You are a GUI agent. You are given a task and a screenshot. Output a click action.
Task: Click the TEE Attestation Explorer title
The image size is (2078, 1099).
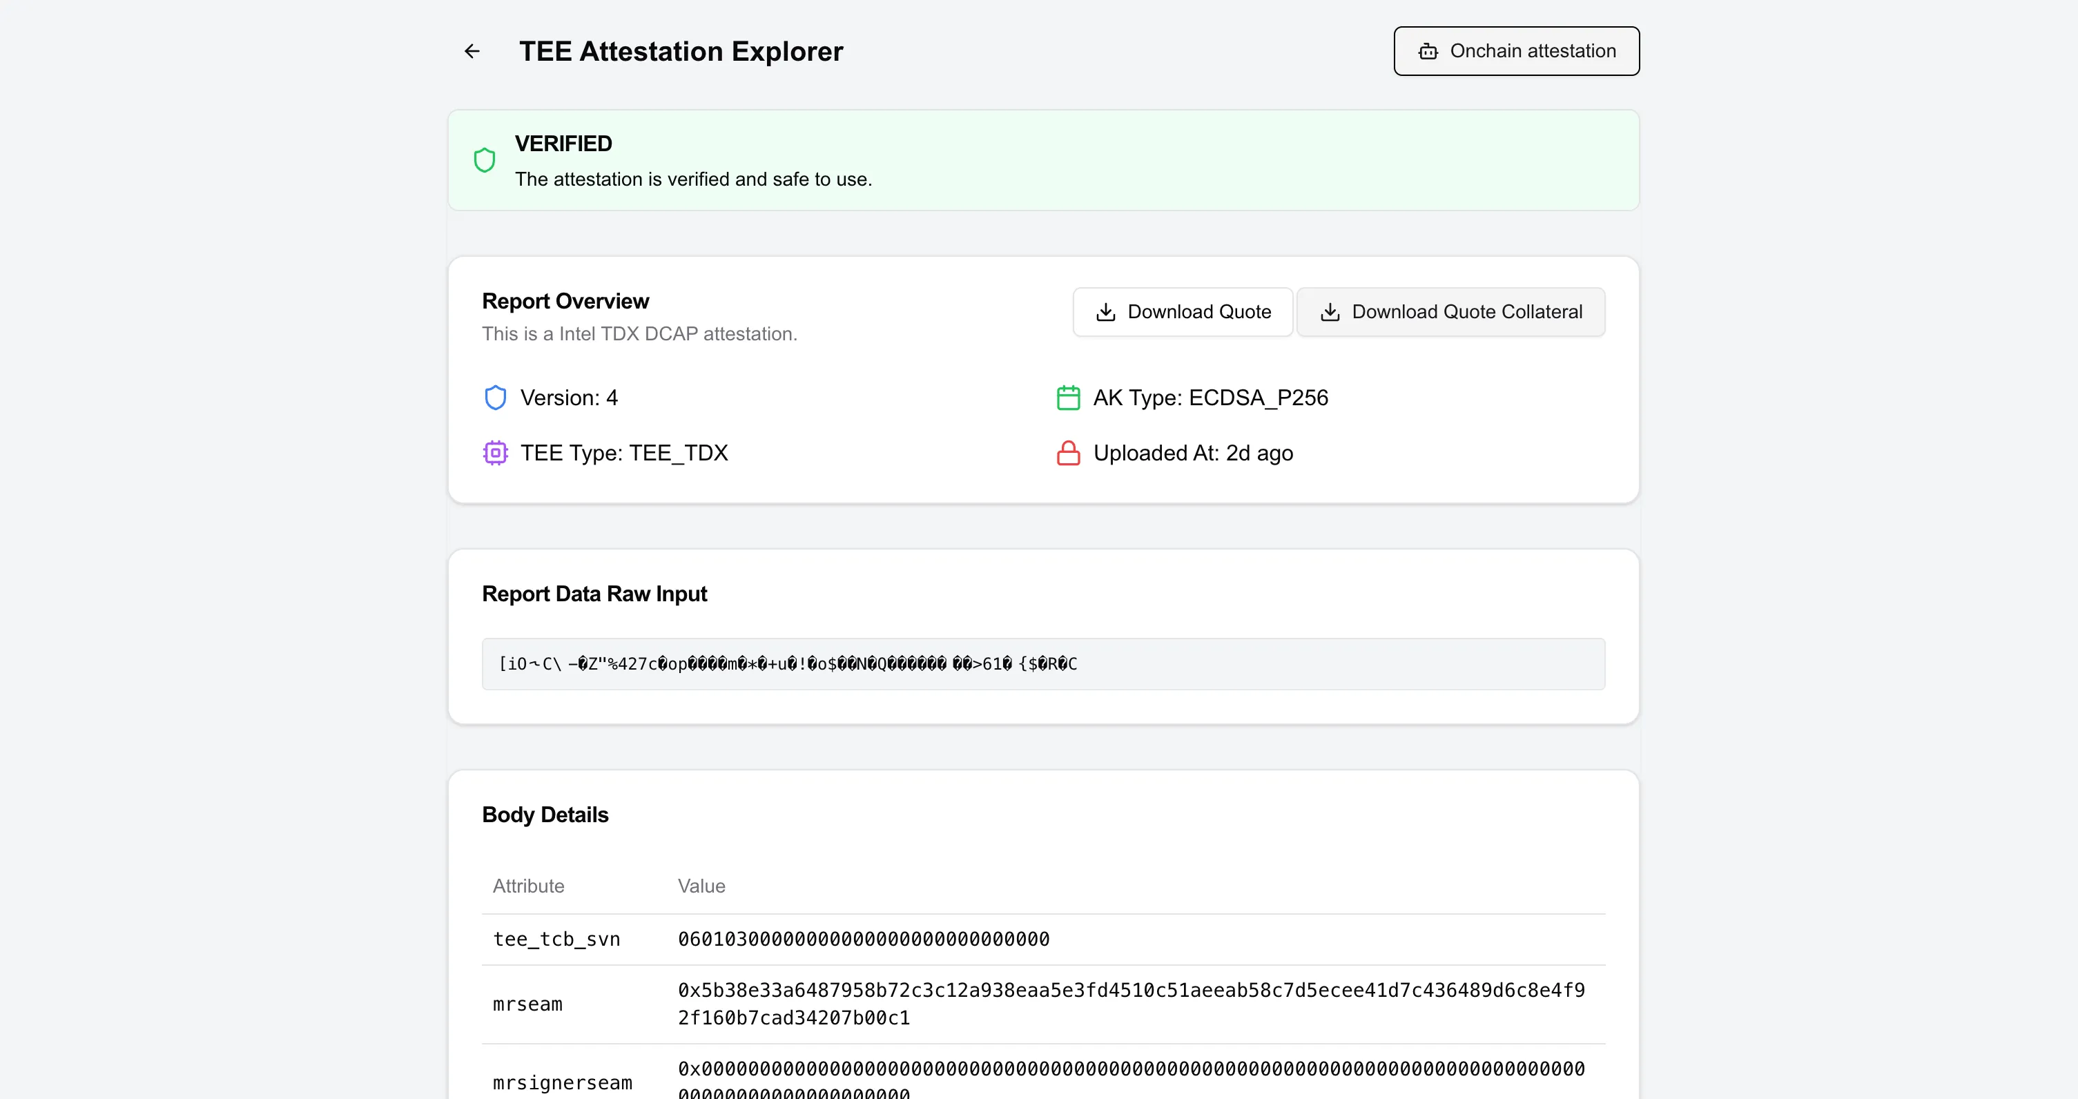pyautogui.click(x=680, y=52)
